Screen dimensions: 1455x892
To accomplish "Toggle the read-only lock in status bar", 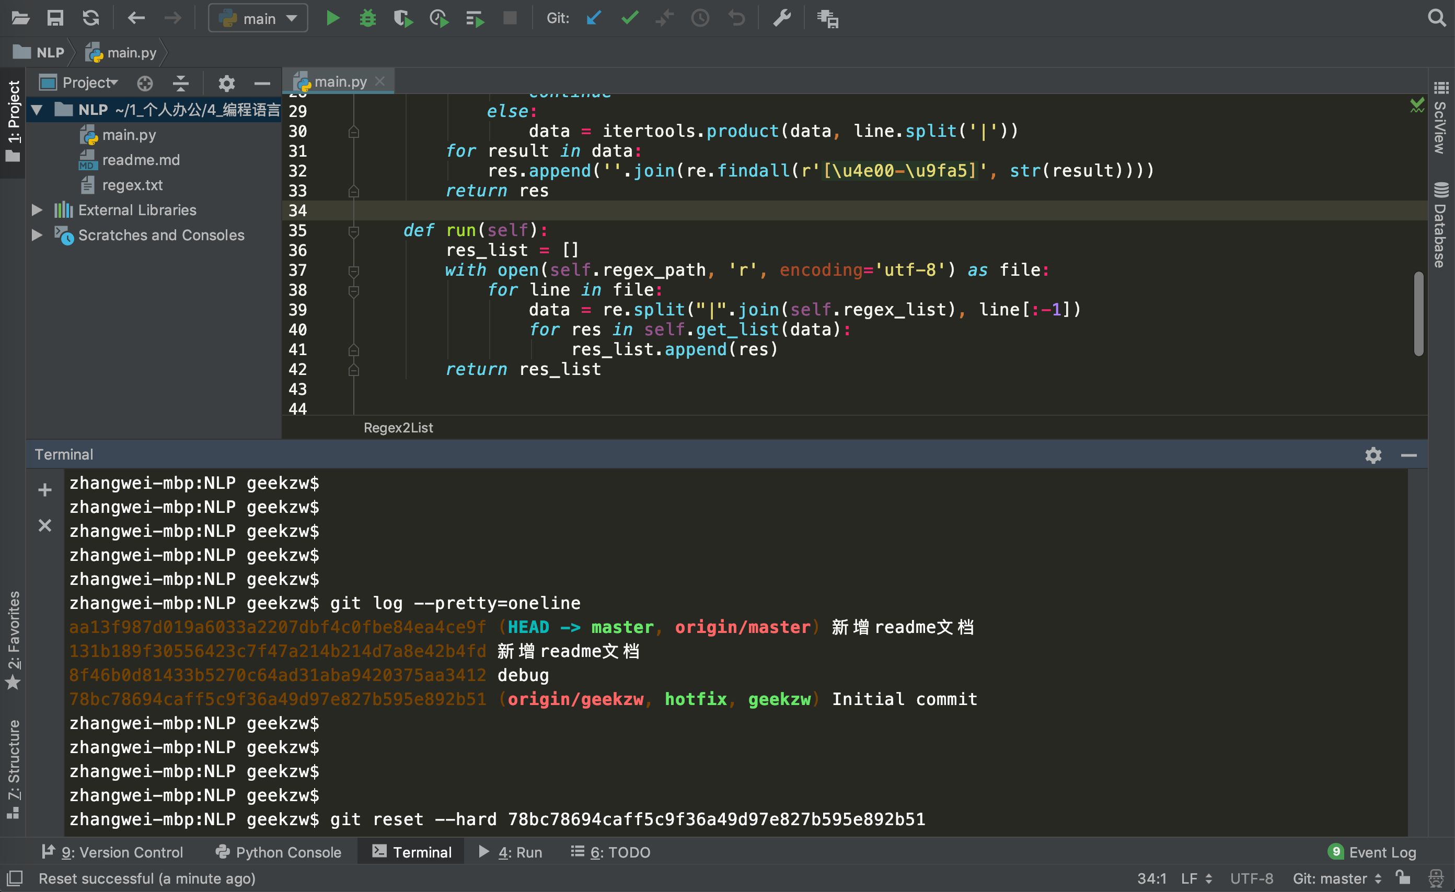I will coord(1404,878).
